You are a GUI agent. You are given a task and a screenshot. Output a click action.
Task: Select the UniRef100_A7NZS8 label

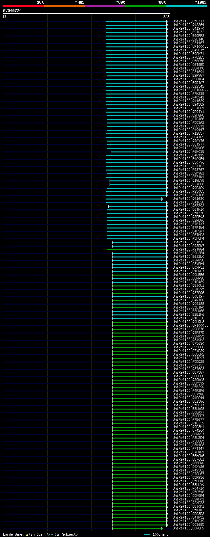(x=188, y=94)
